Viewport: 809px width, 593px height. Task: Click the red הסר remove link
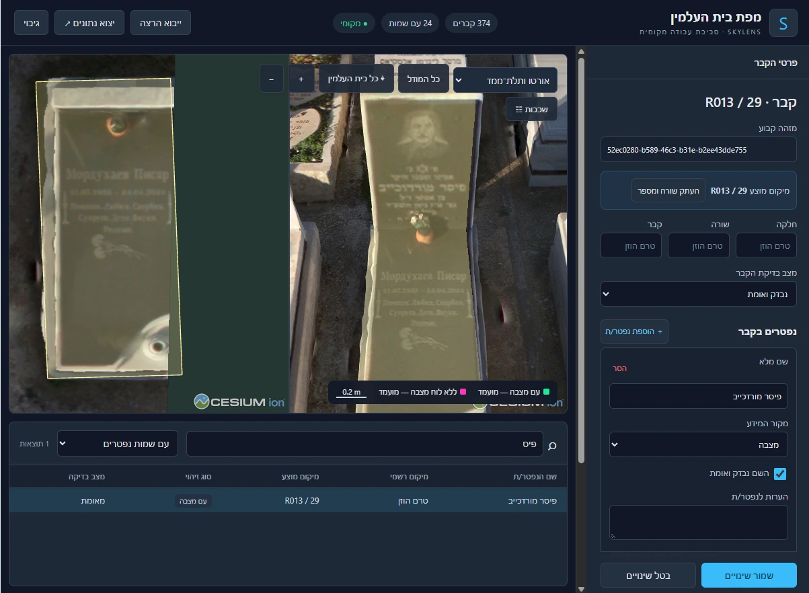[619, 368]
